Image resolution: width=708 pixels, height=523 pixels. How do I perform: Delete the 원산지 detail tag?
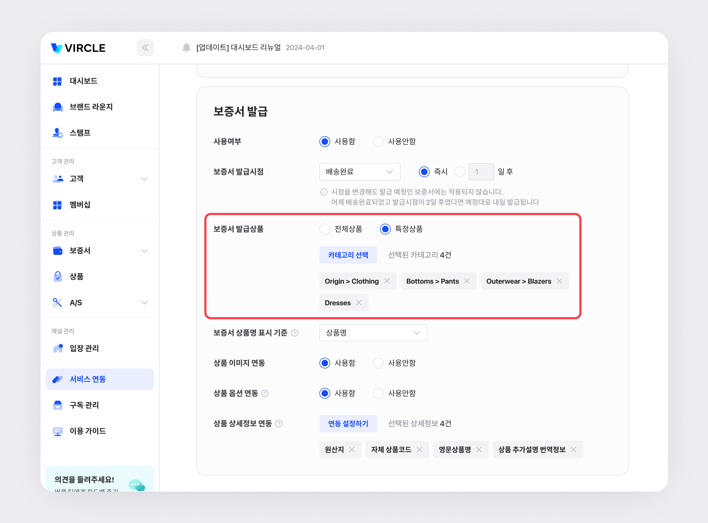pyautogui.click(x=352, y=450)
